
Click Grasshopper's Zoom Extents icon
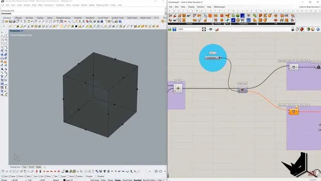[204, 29]
